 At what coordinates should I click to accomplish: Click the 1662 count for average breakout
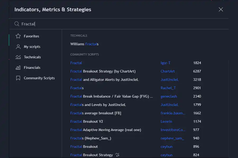point(197,113)
